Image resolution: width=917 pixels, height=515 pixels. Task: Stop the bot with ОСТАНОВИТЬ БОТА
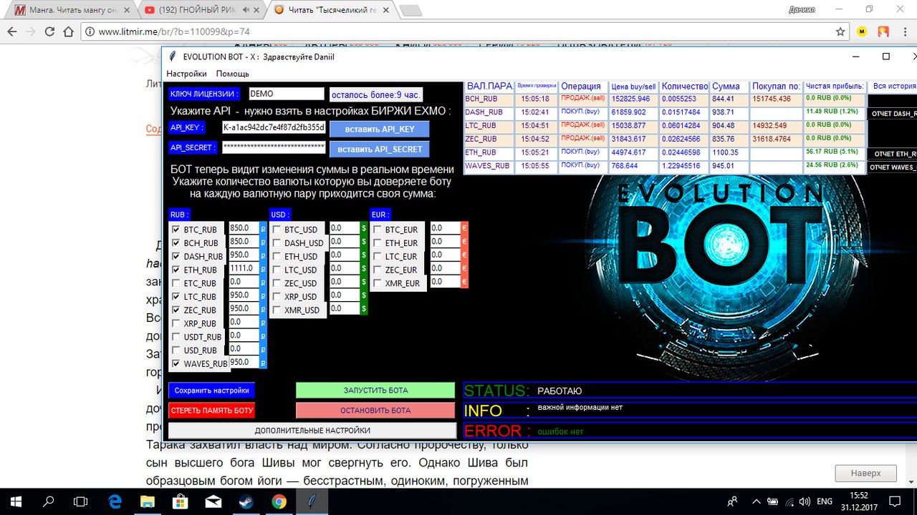point(375,411)
